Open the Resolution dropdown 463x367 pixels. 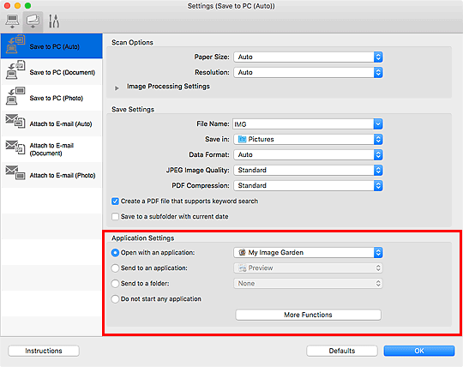point(308,72)
